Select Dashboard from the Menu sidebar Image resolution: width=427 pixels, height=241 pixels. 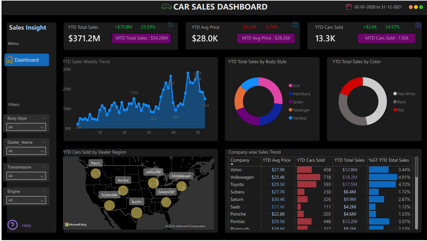coord(26,60)
